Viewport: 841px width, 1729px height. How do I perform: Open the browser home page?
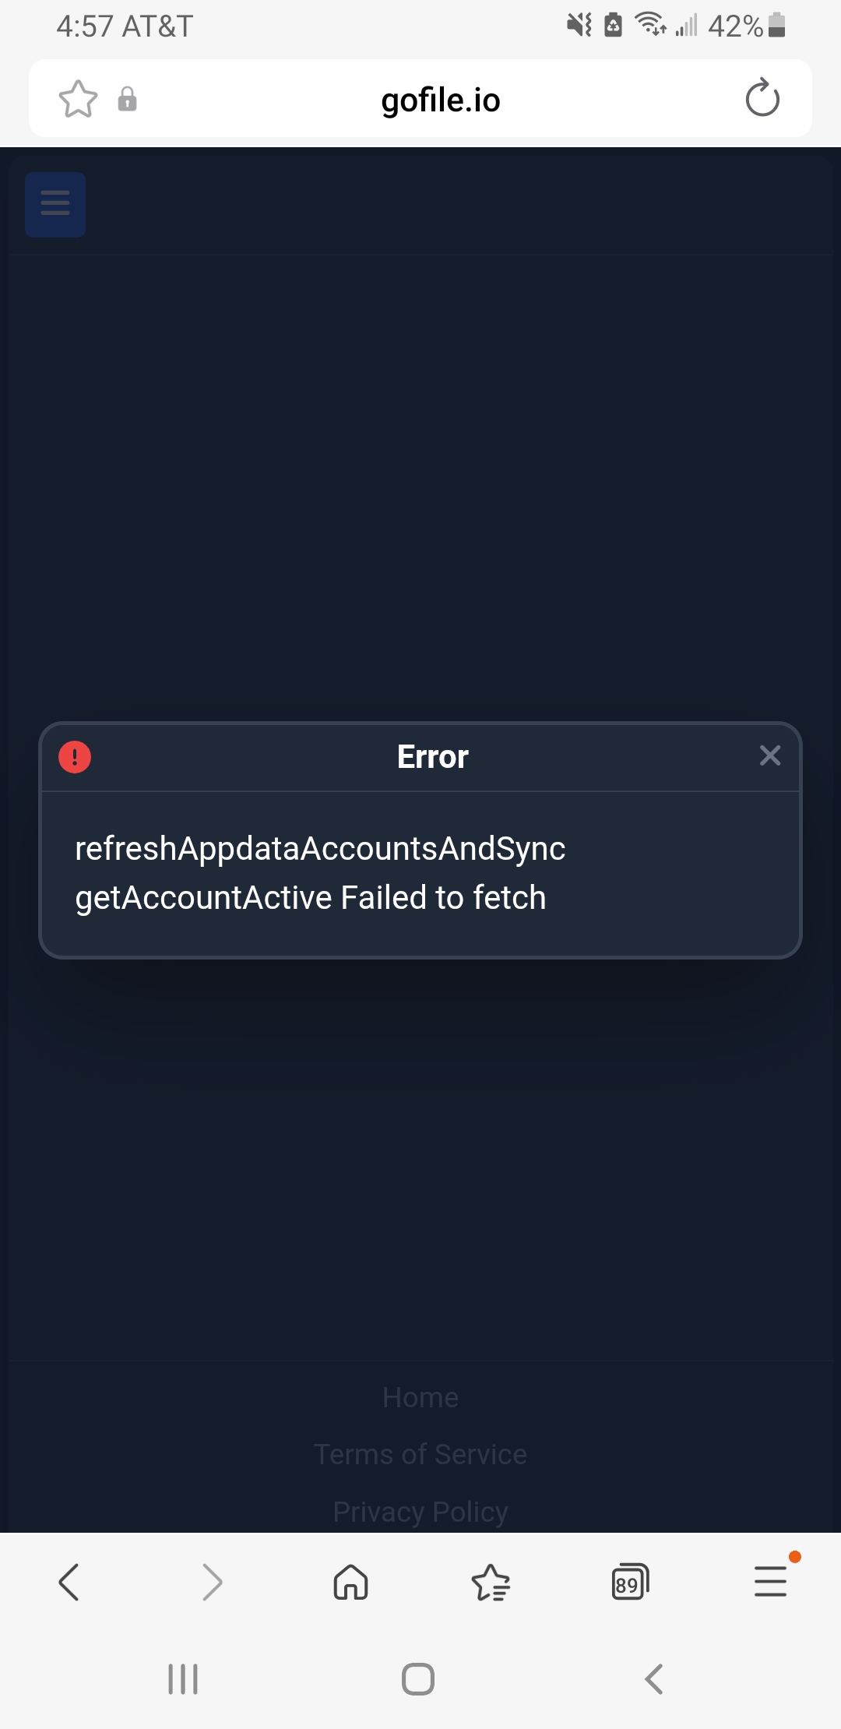[x=350, y=1582]
